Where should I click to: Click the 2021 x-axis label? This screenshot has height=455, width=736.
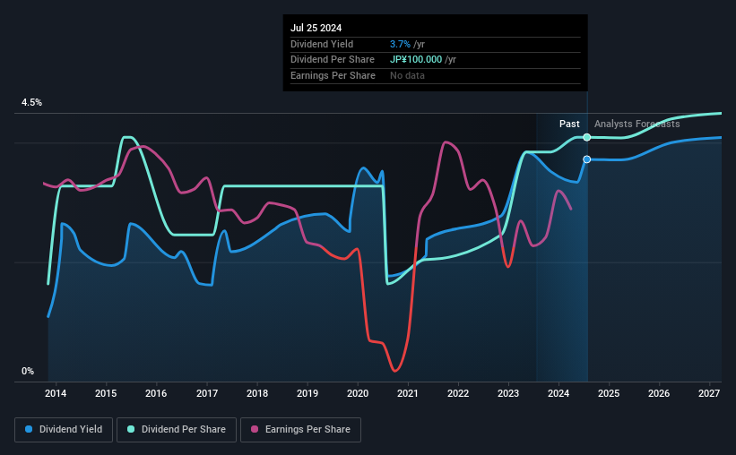click(x=407, y=393)
